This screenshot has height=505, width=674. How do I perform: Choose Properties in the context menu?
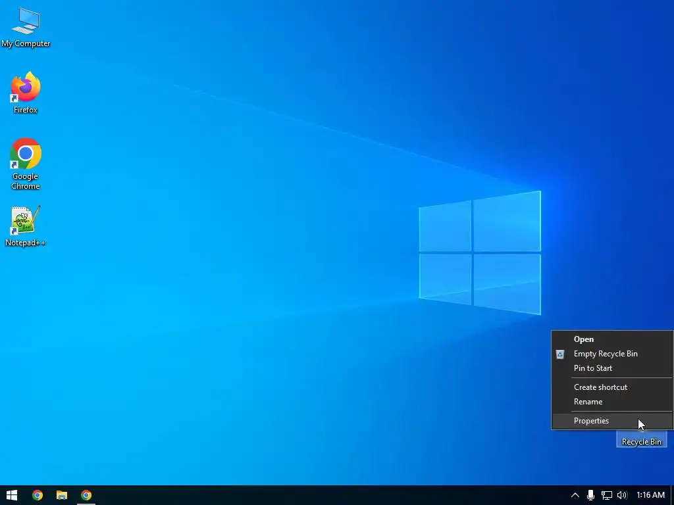(x=612, y=421)
